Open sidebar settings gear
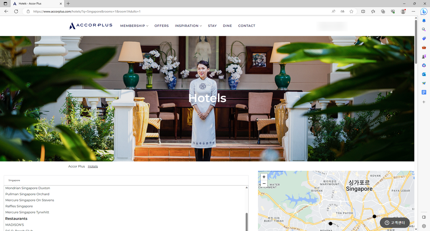This screenshot has height=231, width=430. 424,226
